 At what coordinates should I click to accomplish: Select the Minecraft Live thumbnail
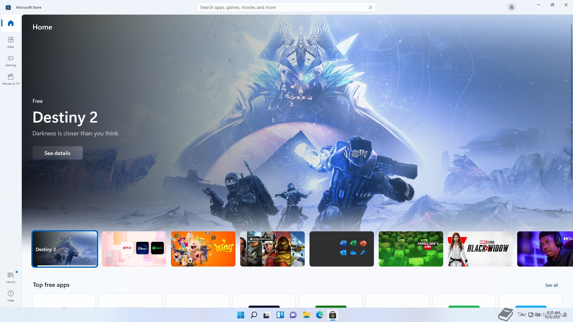click(x=411, y=249)
